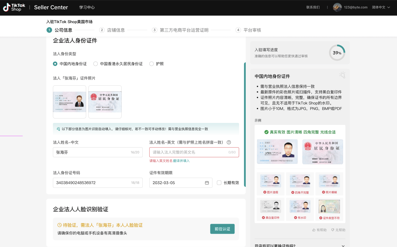Click the lightbulb icon on 中国内地身份证件 panel

342,75
